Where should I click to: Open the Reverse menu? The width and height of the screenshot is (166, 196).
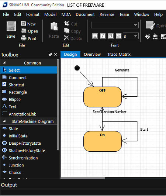coord(107,14)
